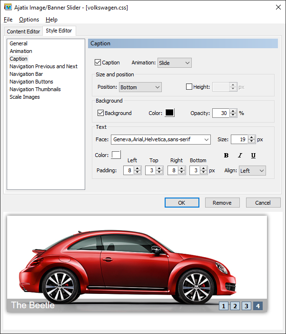The width and height of the screenshot is (286, 334).
Task: Open the Help menu
Action: [51, 20]
